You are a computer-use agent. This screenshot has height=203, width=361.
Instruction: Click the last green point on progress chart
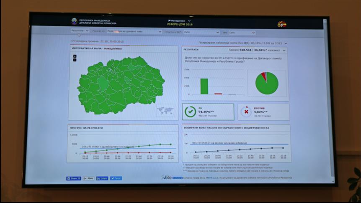point(171,144)
